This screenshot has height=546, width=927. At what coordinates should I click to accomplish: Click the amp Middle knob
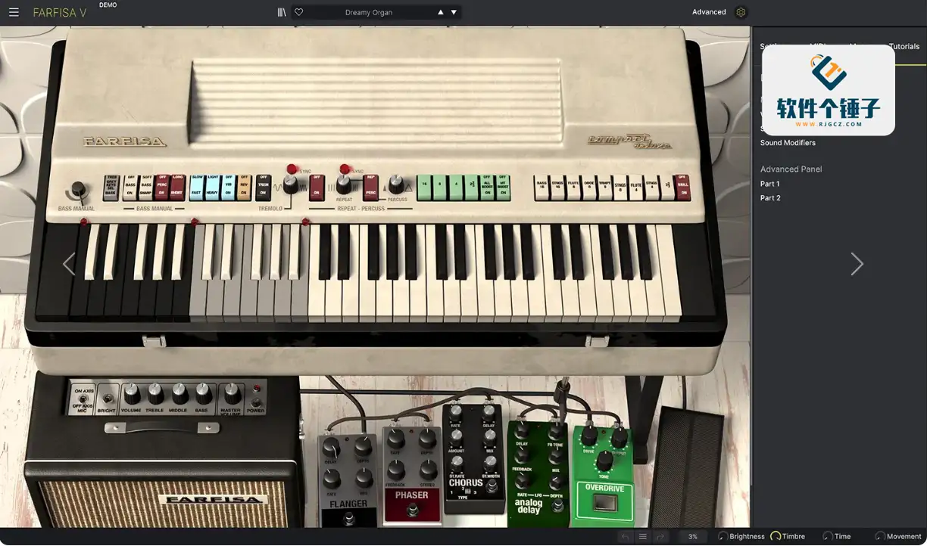click(x=179, y=393)
